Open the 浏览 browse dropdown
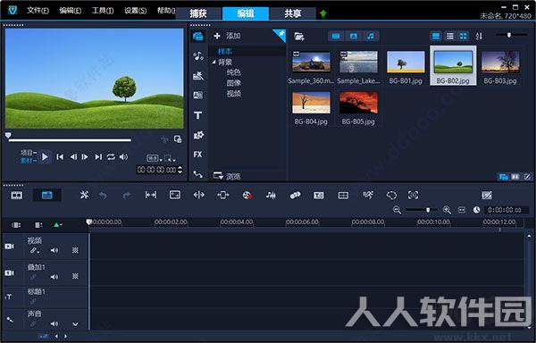 tap(227, 176)
